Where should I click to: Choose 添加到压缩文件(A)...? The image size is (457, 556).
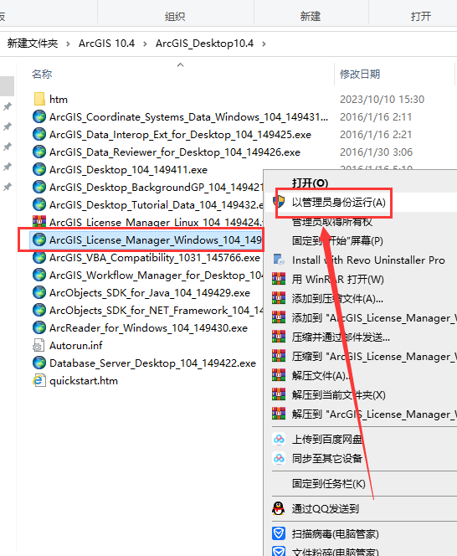point(337,299)
